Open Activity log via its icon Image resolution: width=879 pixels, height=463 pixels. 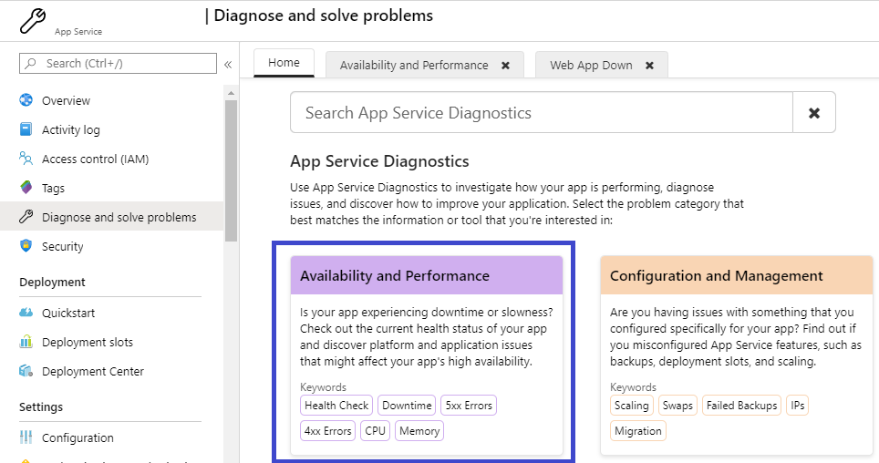click(26, 129)
